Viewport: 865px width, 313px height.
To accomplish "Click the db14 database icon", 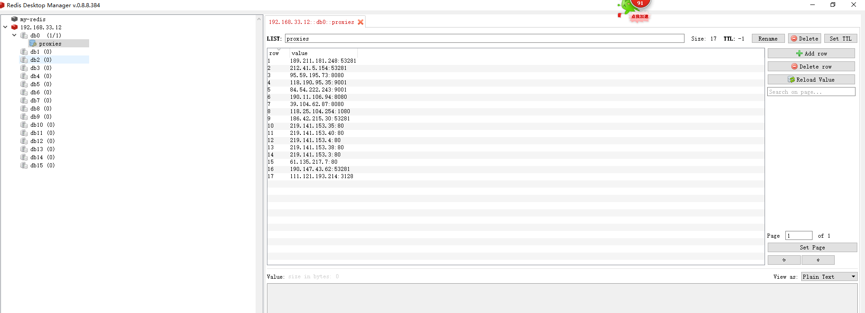I will pyautogui.click(x=24, y=157).
